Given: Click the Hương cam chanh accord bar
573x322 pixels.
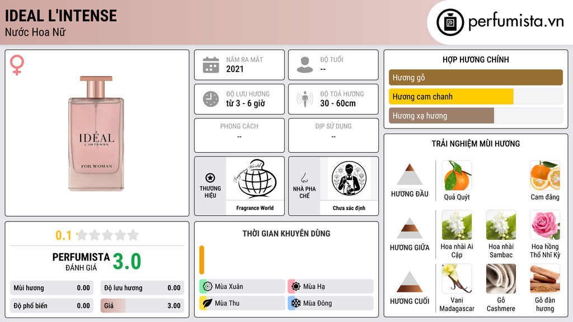Looking at the screenshot, I should coord(476,97).
